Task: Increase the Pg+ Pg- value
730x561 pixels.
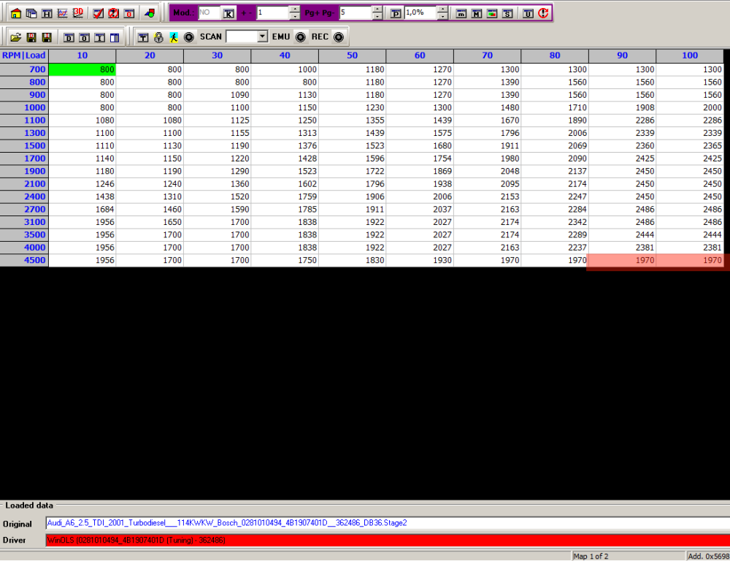Action: pyautogui.click(x=377, y=9)
